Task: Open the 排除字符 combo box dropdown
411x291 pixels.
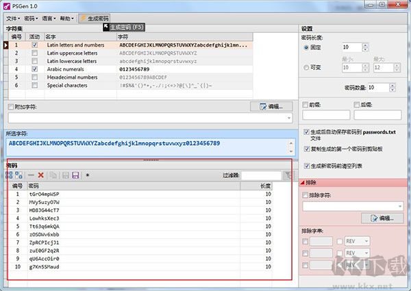Action: coord(400,206)
